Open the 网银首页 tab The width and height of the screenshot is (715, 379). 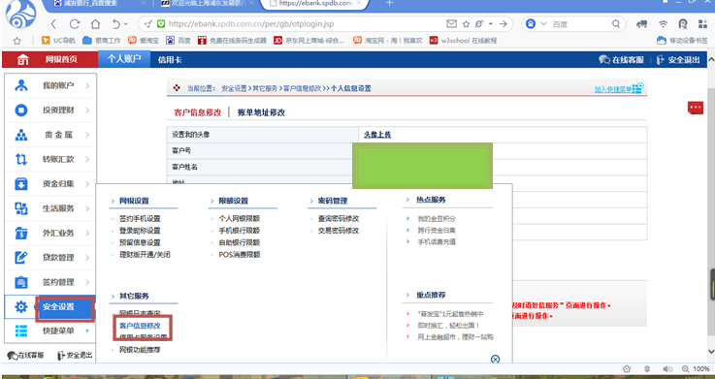(61, 59)
